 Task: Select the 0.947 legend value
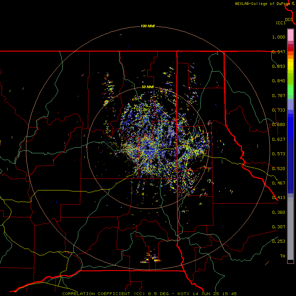279,52
